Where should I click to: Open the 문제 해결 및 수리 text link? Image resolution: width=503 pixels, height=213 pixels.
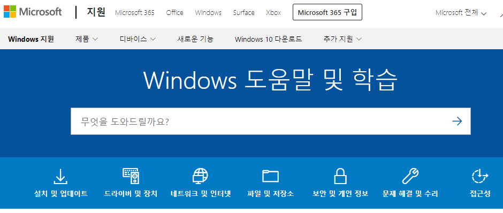tap(410, 194)
